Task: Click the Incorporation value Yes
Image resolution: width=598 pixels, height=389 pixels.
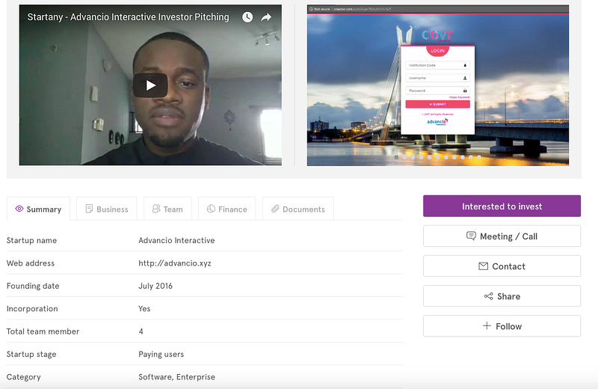Action: 144,308
